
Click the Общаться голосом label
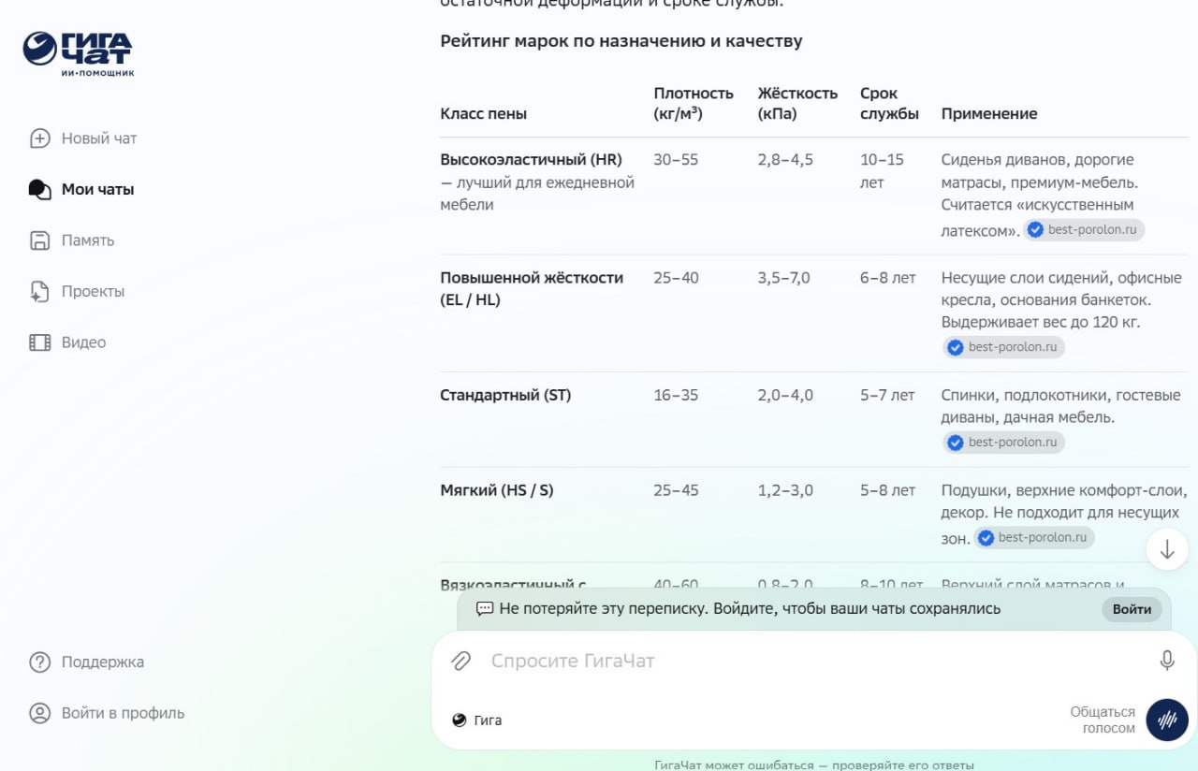[1103, 720]
